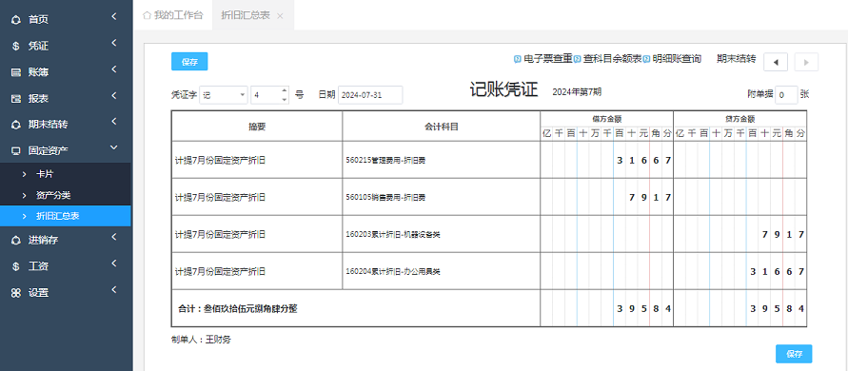
Task: Expand the 凭证 menu chevron
Action: [114, 43]
